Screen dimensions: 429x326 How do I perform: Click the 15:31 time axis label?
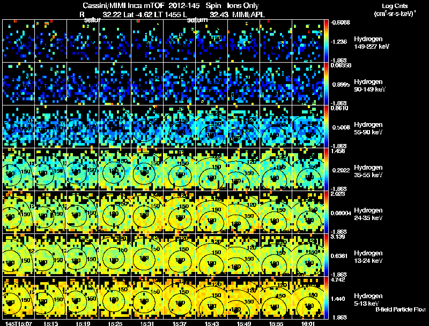tap(147, 323)
